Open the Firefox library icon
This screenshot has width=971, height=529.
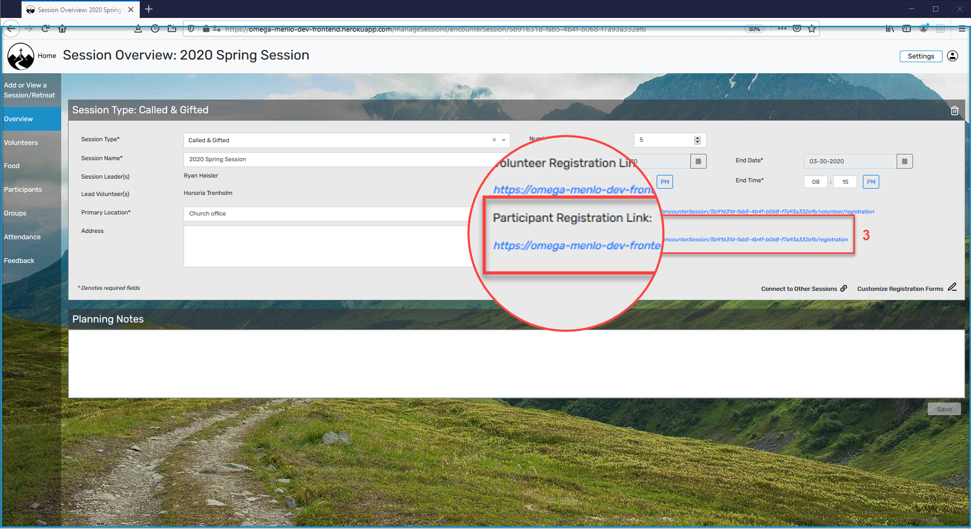[x=890, y=29]
